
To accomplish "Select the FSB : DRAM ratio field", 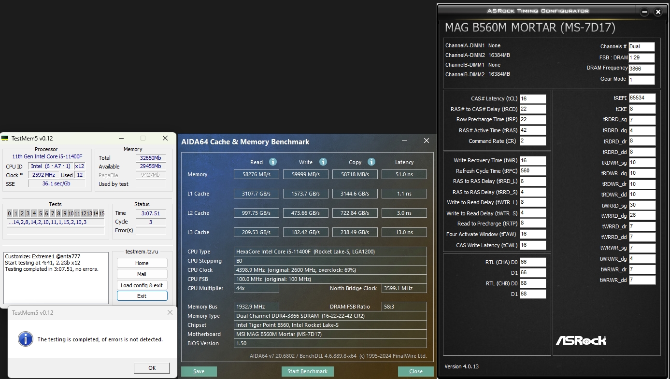I will point(641,58).
